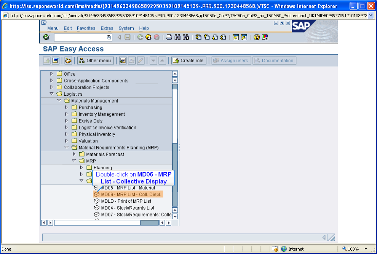Screen dimensions: 377x254
Task: Click the SAP Business Workplace icon
Action: pos(68,61)
